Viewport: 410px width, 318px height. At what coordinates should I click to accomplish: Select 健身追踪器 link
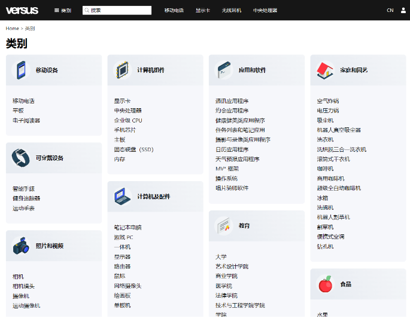click(x=26, y=198)
